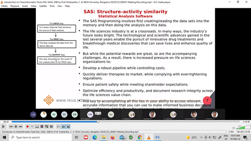The image size is (251, 141).
Task: Click the elapsed time label 28:16
Action: [x=6, y=122]
